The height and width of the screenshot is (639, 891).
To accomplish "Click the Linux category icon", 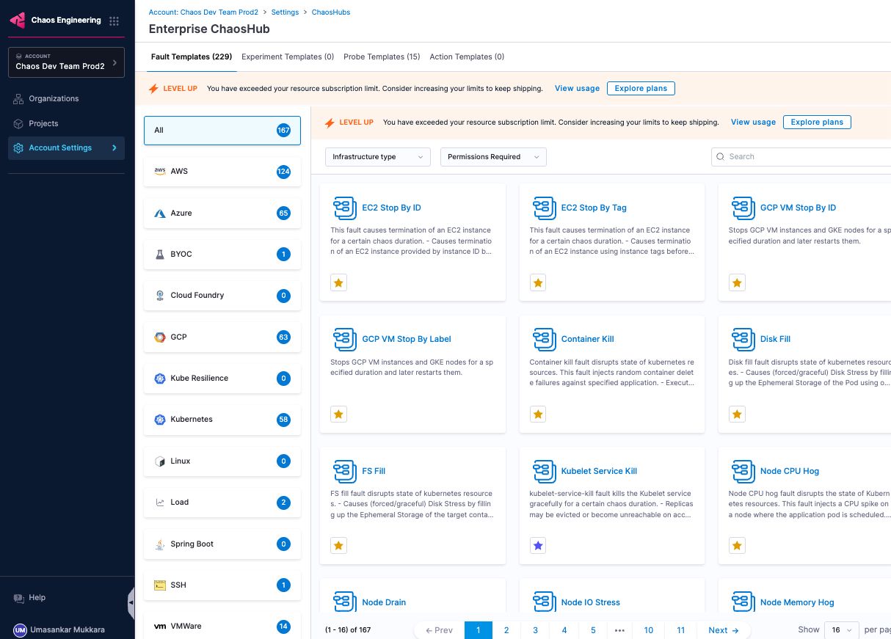I will click(x=160, y=461).
